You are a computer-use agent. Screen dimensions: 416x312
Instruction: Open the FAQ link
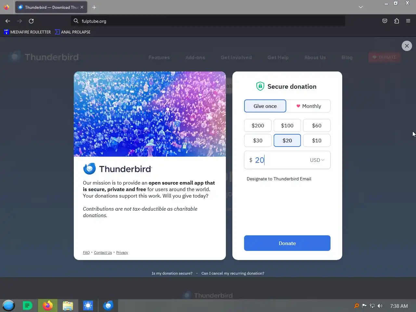click(86, 253)
